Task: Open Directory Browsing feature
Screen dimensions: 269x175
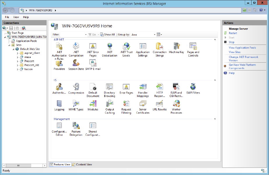Action: 109,91
